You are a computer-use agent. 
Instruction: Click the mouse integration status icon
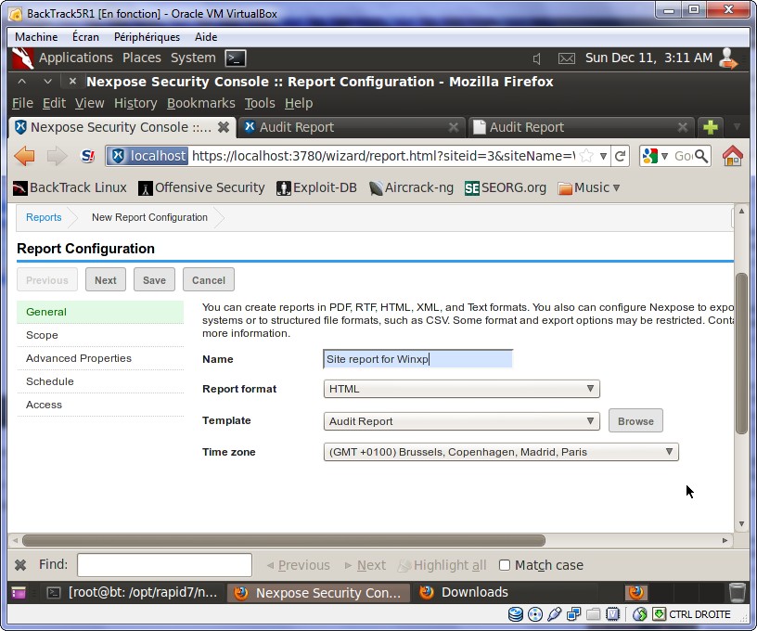[640, 614]
